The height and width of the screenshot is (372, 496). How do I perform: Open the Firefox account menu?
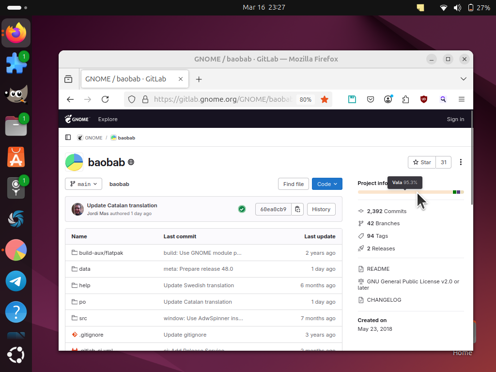pos(388,99)
